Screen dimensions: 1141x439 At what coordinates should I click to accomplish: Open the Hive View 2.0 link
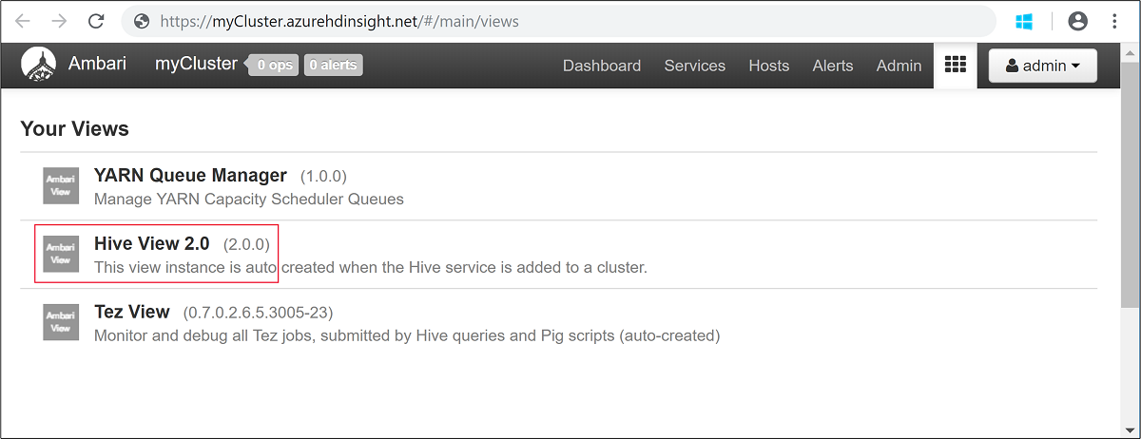[x=151, y=244]
